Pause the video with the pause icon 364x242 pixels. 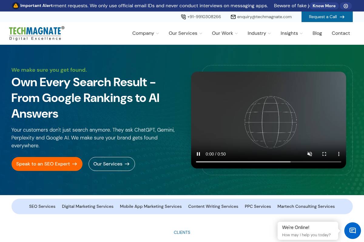tap(198, 154)
